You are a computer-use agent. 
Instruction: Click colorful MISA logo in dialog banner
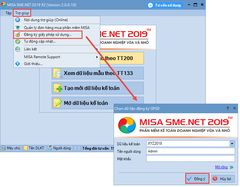[x=127, y=125]
